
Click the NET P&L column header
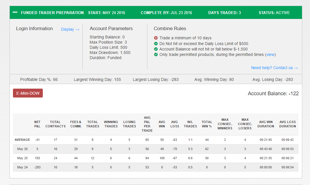tap(37, 124)
